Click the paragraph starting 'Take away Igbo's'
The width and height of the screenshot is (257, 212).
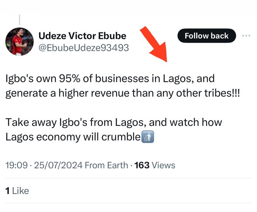(113, 130)
